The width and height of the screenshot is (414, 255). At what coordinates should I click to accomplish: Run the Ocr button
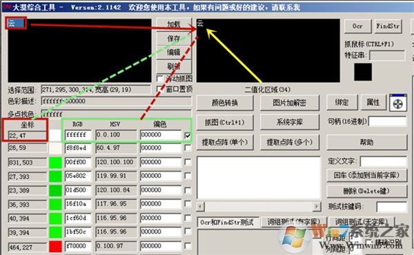(357, 26)
